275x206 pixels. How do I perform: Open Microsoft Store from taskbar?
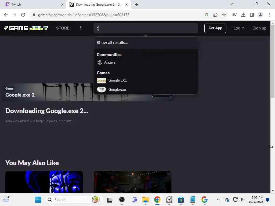tap(181, 200)
